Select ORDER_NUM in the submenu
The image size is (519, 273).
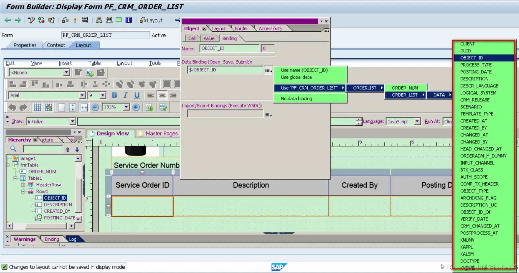pyautogui.click(x=406, y=88)
